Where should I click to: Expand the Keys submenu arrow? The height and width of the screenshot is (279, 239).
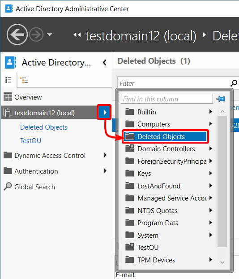pos(211,173)
